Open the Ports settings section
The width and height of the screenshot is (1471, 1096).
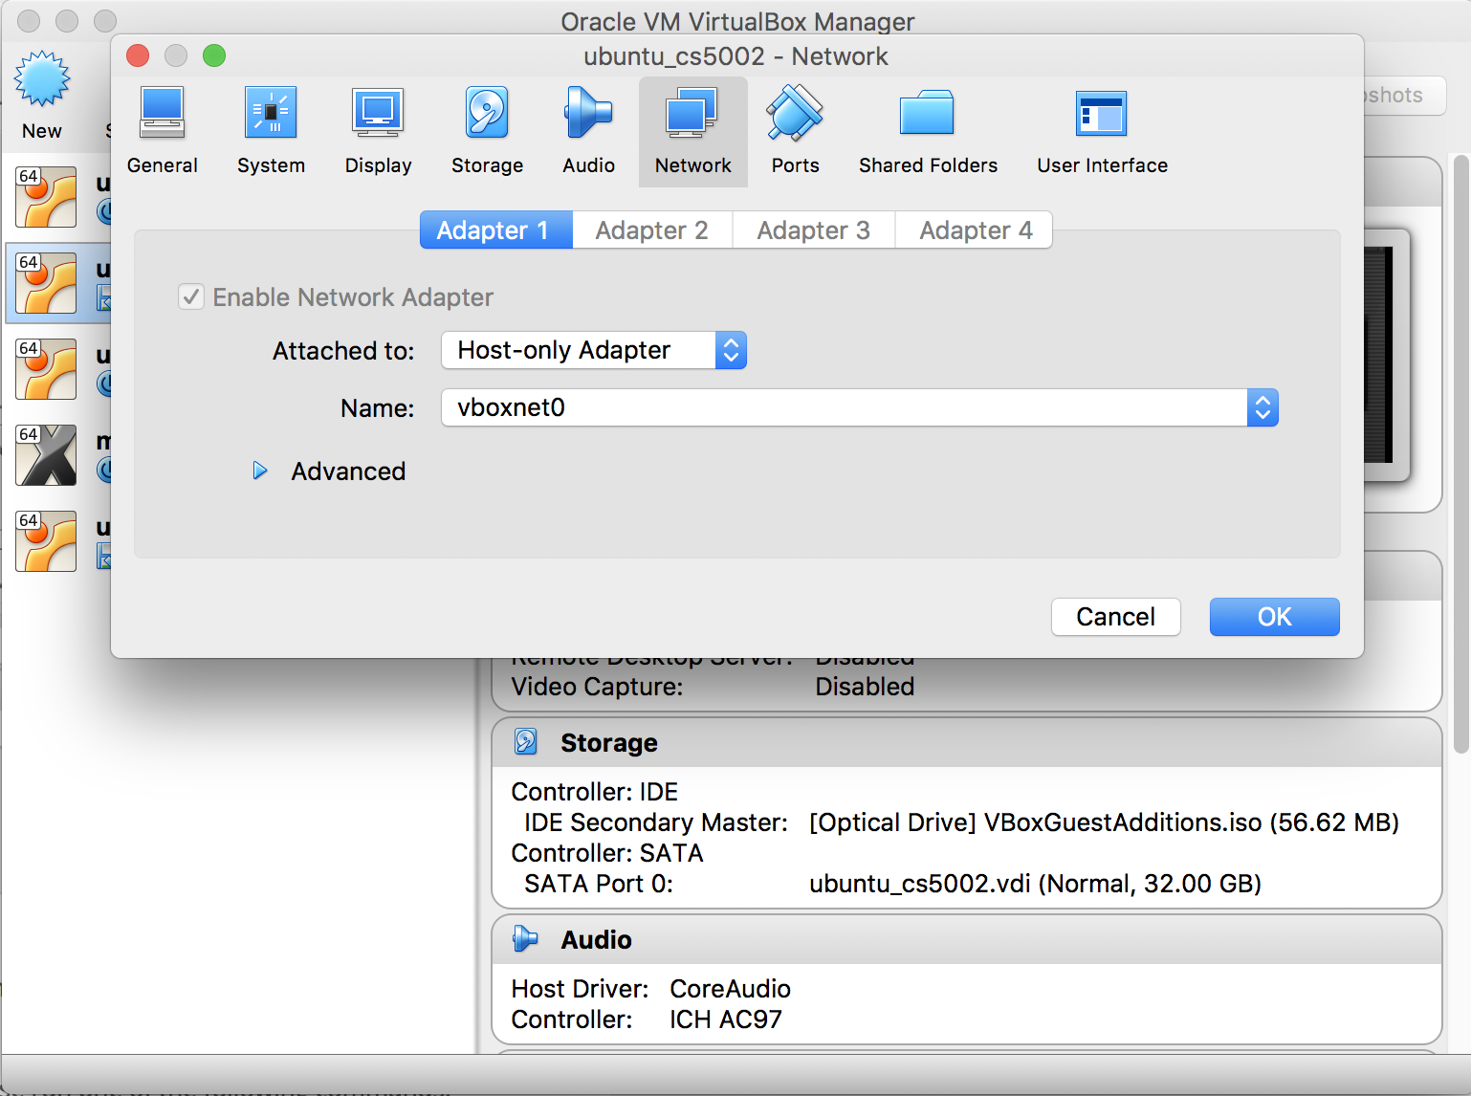[x=795, y=131]
